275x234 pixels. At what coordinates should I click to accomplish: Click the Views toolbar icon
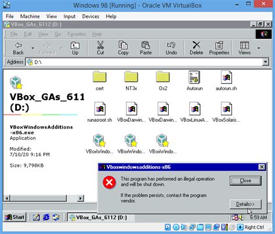(244, 45)
